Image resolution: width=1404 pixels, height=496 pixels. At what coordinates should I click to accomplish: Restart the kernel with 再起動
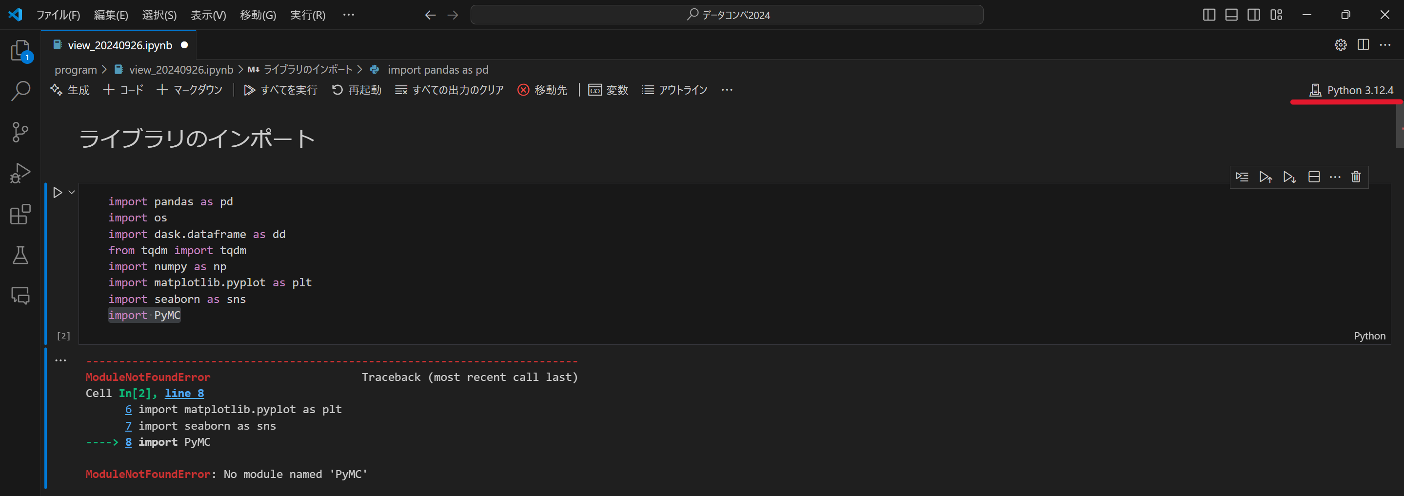click(x=357, y=90)
